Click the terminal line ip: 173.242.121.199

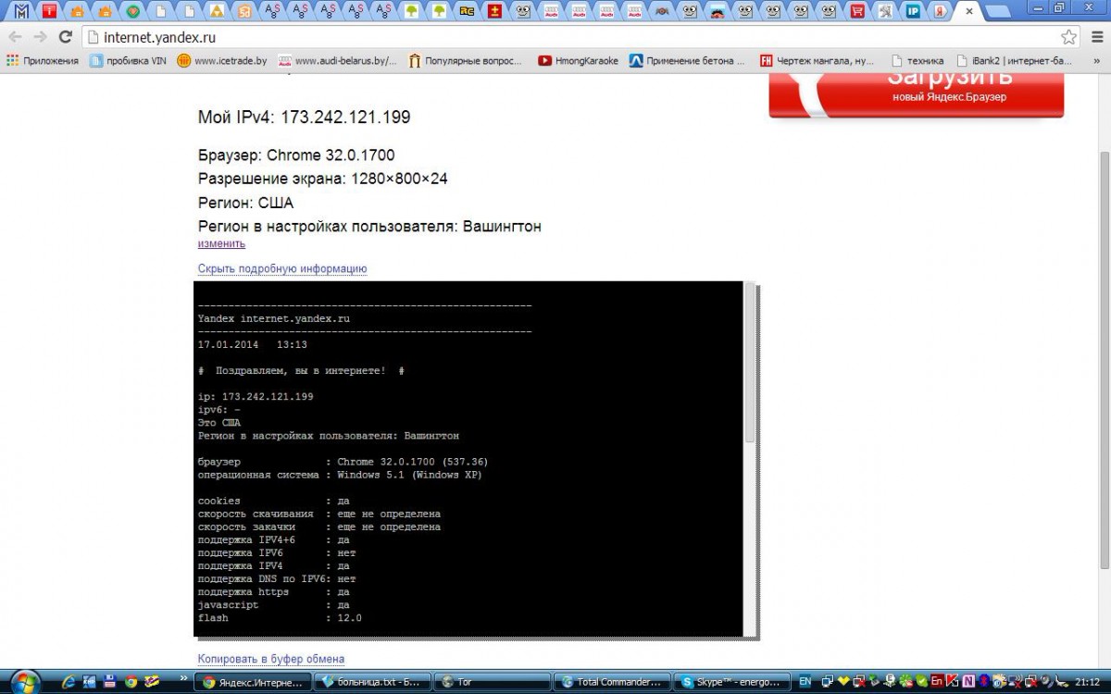point(256,396)
